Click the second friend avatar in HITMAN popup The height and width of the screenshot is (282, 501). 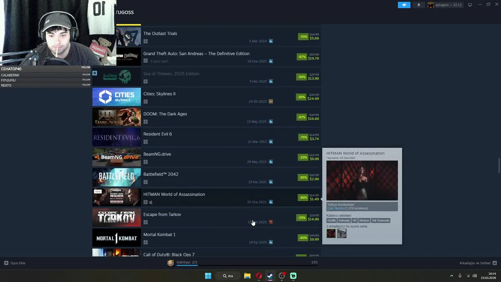342,233
